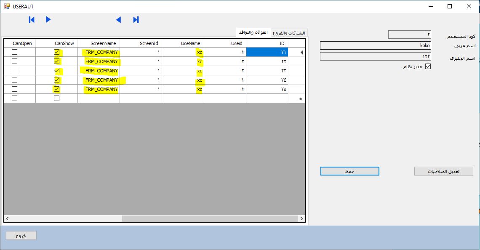480x250 pixels.
Task: Switch to the الشركات والفروع tab
Action: click(x=290, y=32)
